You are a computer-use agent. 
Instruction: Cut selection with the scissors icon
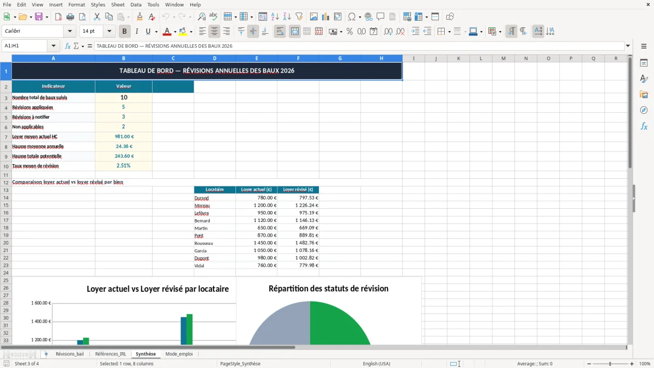coord(96,17)
